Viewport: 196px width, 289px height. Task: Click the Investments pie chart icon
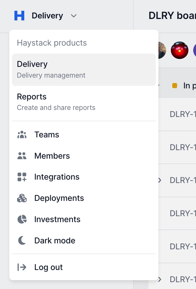coord(22,219)
